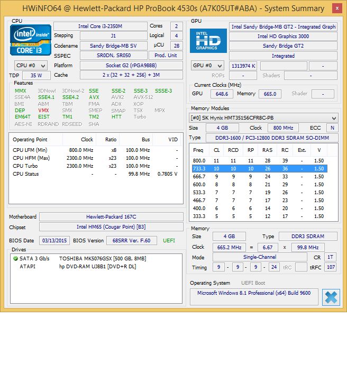
Task: Click the green AVX feature label
Action: point(94,97)
